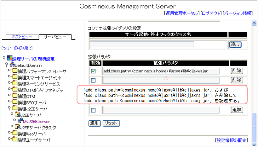Click the scrollbar down arrow
Screen dimensions: 258x147
[255, 145]
